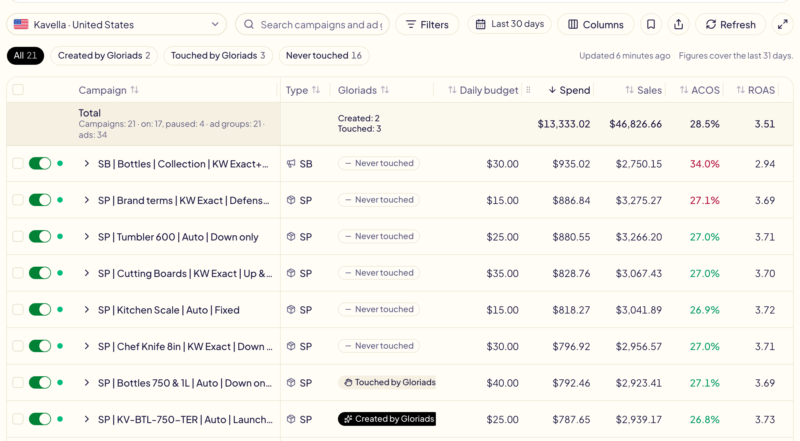Click the Created by Gloriads sparkle badge

[387, 419]
